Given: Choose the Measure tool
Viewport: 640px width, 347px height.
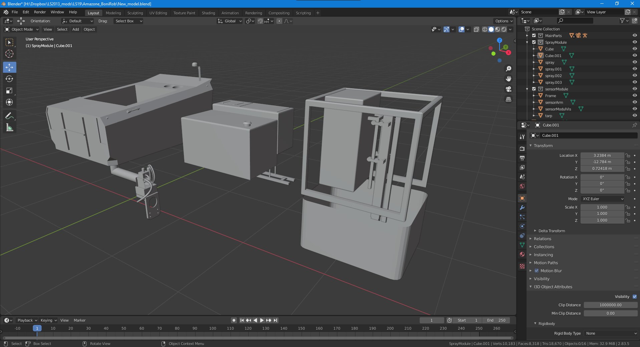Looking at the screenshot, I should coord(9,127).
